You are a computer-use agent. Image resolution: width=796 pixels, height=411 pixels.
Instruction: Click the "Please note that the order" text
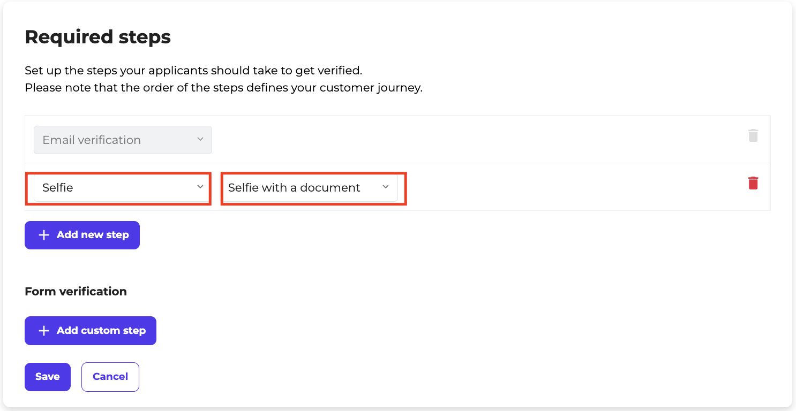coord(223,87)
